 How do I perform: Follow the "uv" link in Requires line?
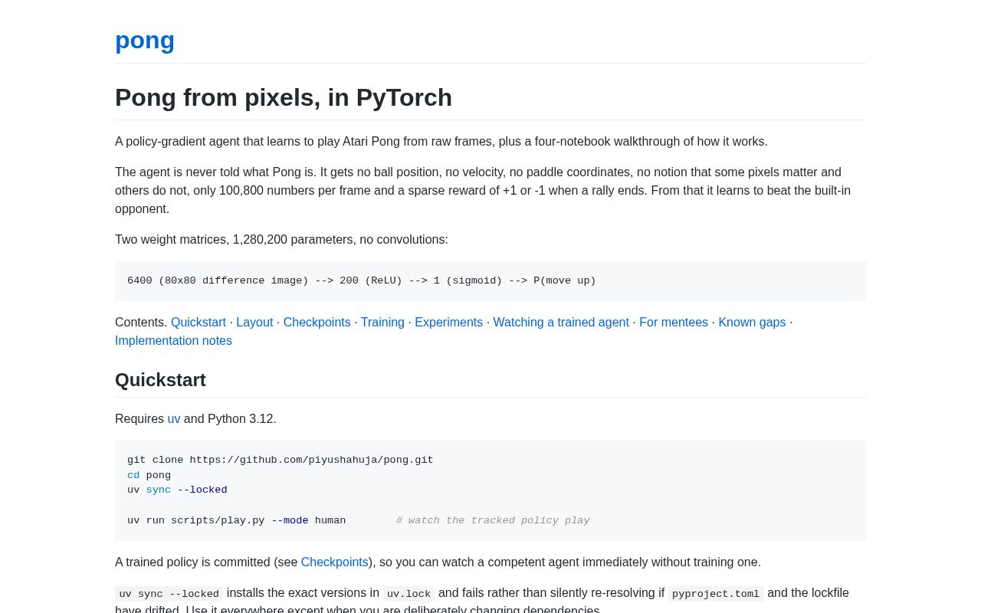174,419
